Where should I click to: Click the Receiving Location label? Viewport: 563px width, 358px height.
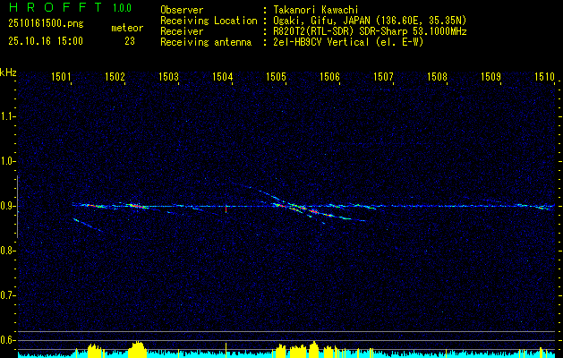(209, 21)
